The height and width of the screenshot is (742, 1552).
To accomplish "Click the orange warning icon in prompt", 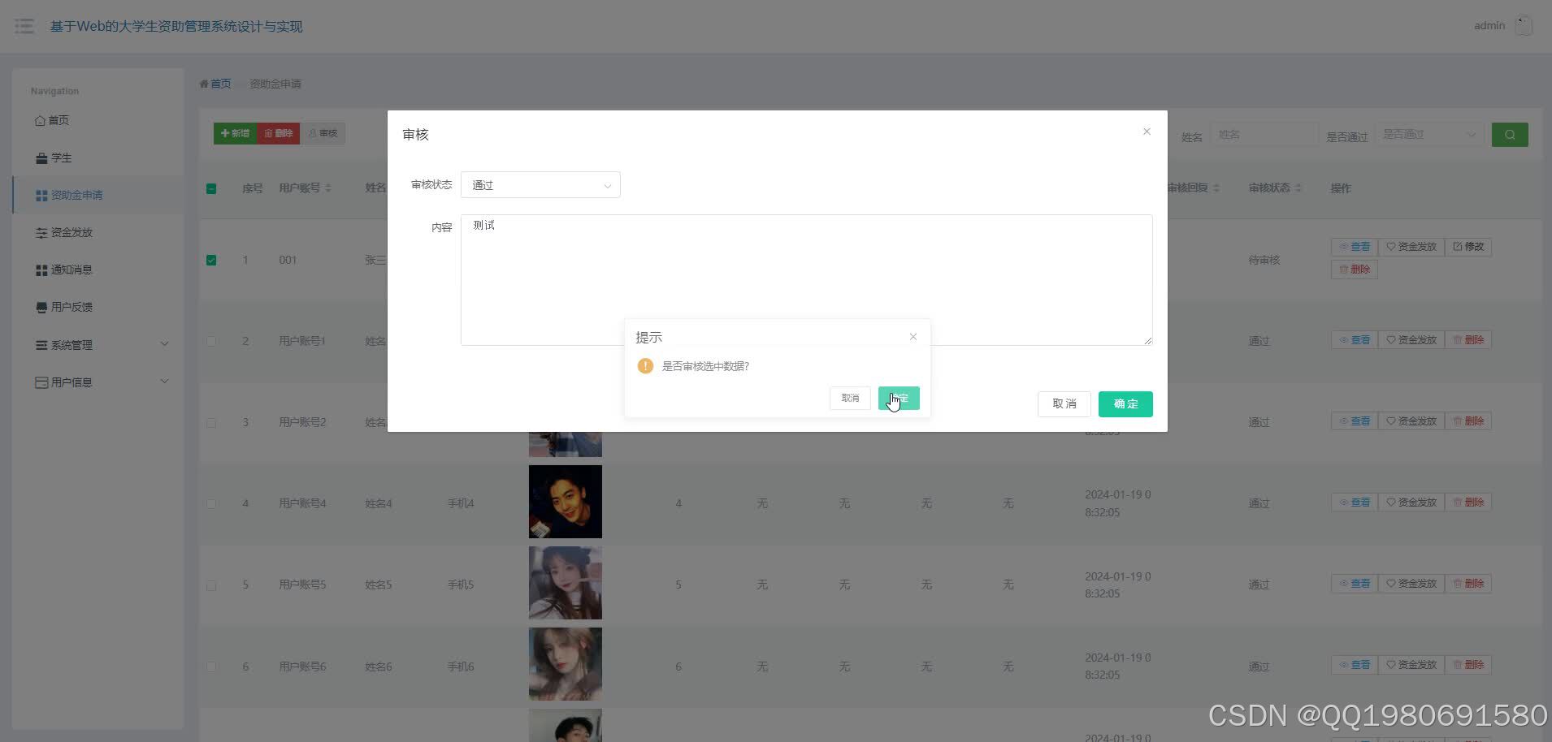I will click(x=645, y=366).
